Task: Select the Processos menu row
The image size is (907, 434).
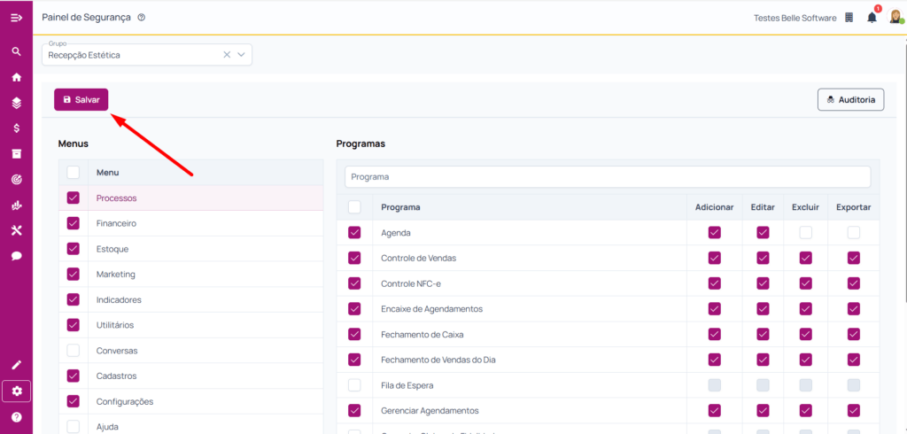Action: [x=116, y=198]
